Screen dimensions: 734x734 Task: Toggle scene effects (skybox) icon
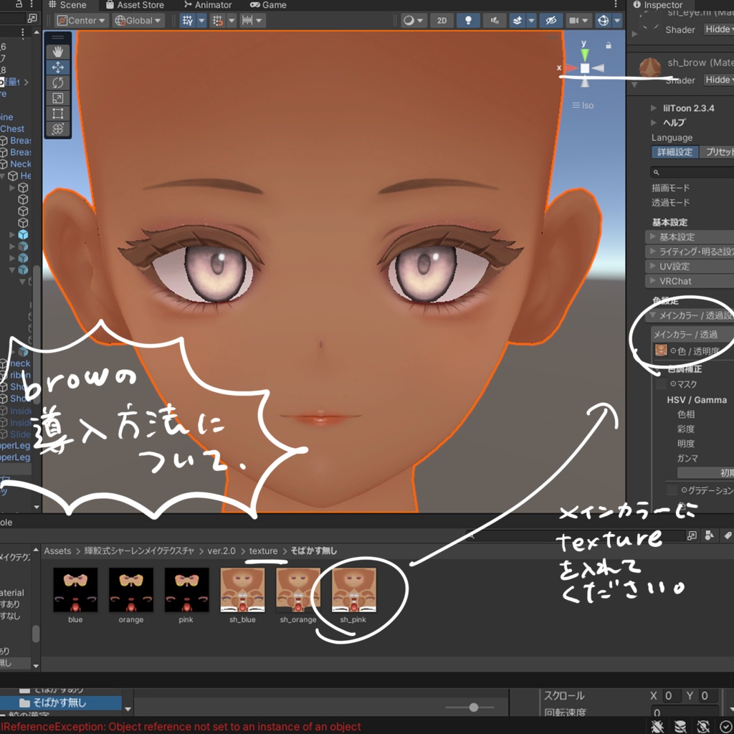518,21
